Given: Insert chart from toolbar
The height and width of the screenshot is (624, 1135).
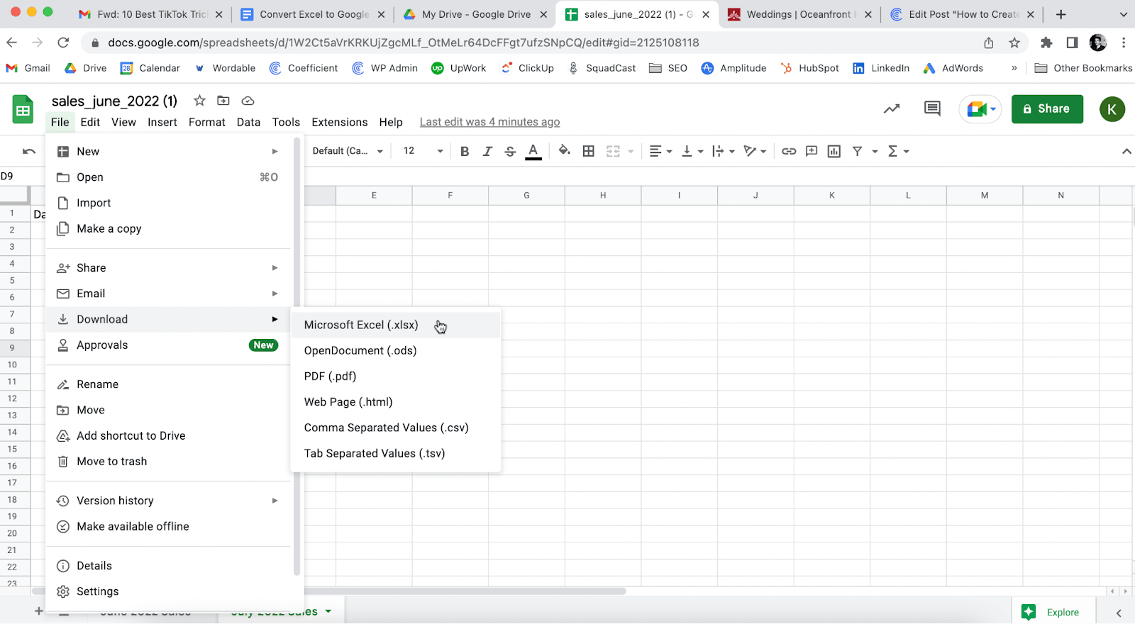Looking at the screenshot, I should pos(834,151).
